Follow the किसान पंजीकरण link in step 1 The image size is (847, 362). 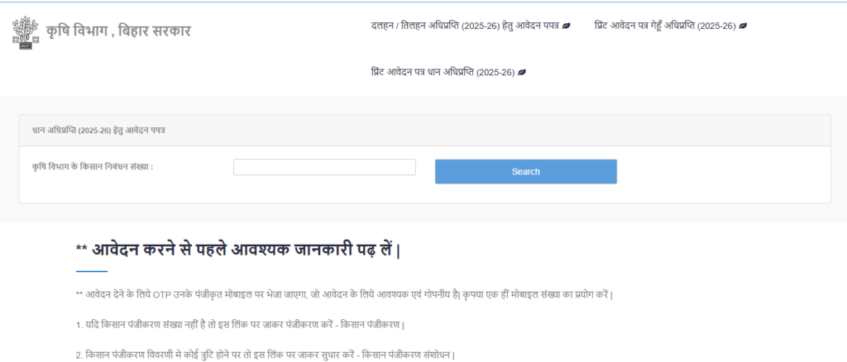[x=376, y=325]
